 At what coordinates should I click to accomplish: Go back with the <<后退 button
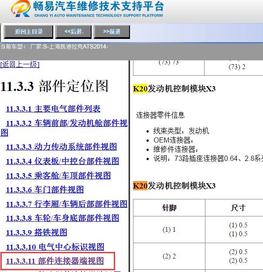point(73,32)
